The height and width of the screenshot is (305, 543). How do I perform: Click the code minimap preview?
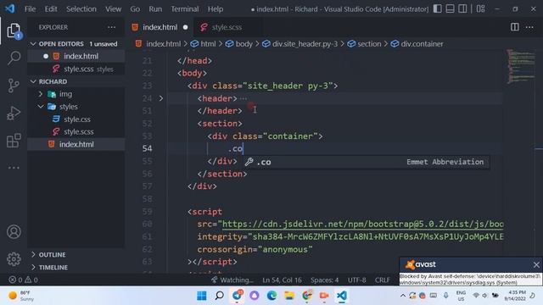click(x=521, y=67)
